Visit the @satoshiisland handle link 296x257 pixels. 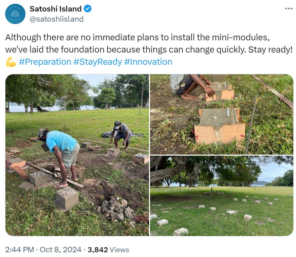click(x=57, y=19)
